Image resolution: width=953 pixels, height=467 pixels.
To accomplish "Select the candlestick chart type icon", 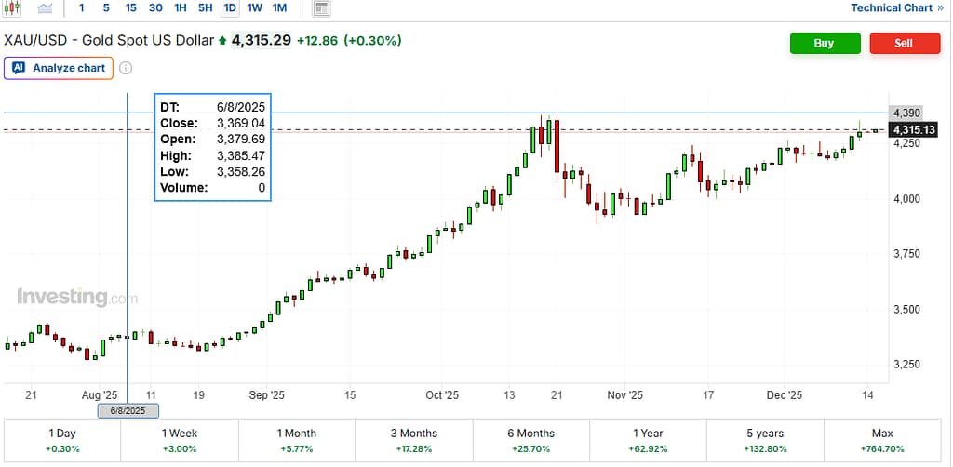I will pyautogui.click(x=13, y=8).
